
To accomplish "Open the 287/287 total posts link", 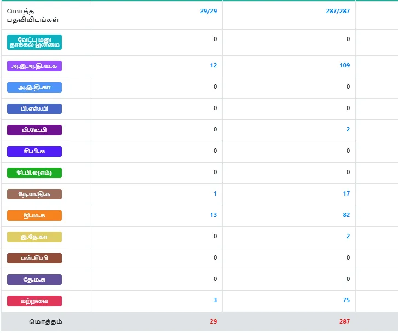I will 338,11.
